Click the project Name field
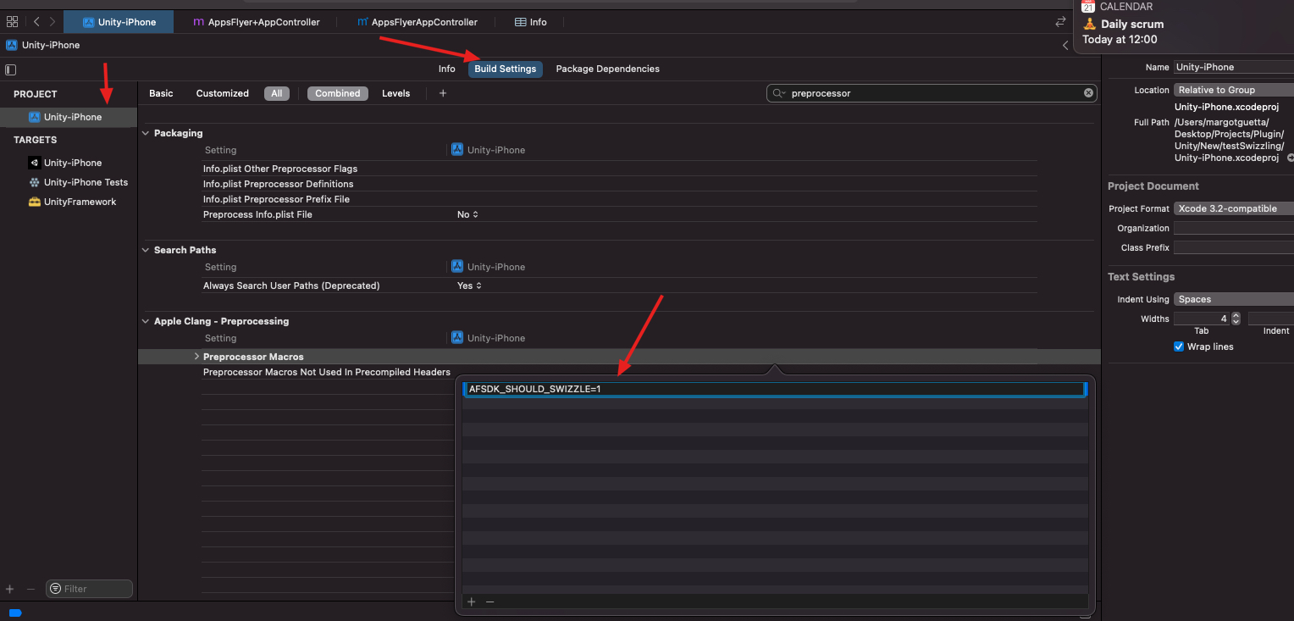 1234,67
